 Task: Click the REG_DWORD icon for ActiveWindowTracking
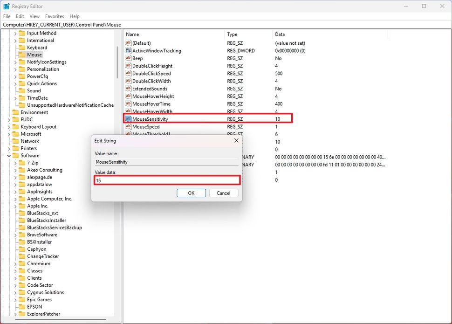click(x=128, y=50)
